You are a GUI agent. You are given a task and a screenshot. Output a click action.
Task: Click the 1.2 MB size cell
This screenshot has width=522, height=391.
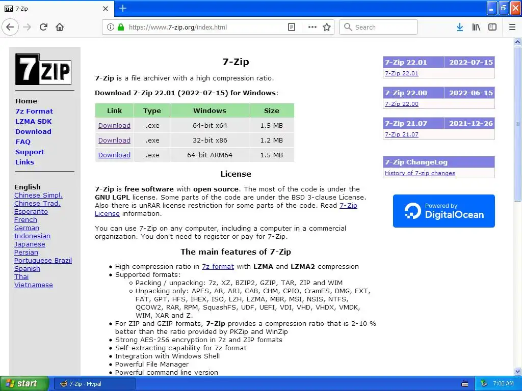point(271,140)
